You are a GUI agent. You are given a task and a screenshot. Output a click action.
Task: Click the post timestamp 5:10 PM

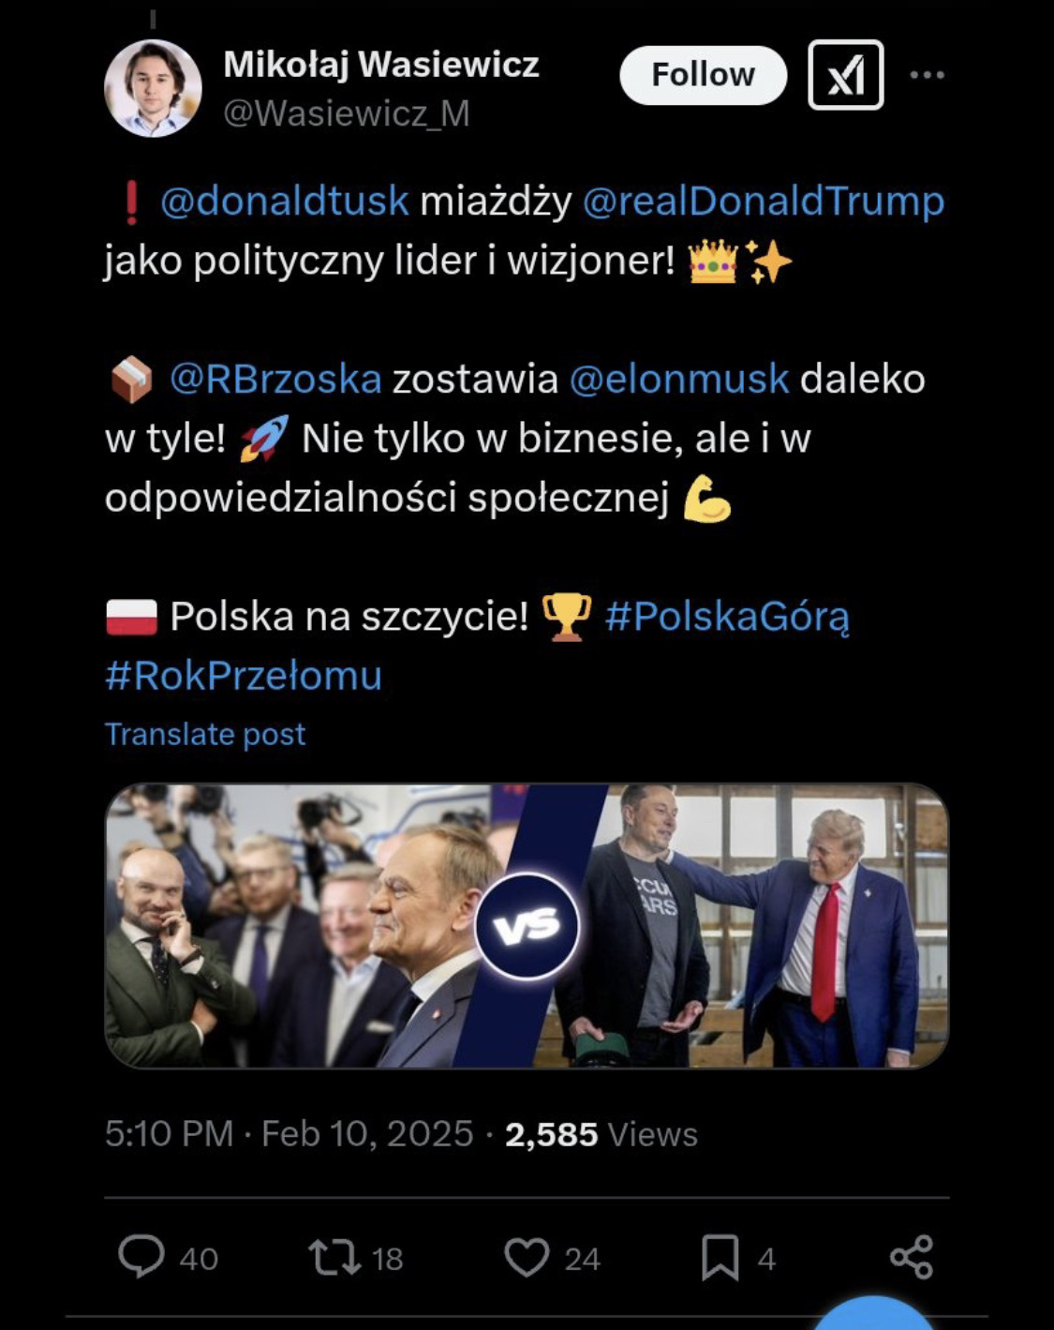pyautogui.click(x=169, y=1134)
